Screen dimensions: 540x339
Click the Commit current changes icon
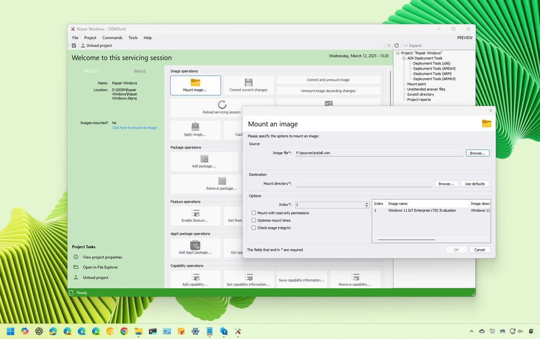tap(248, 84)
